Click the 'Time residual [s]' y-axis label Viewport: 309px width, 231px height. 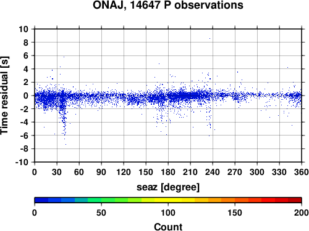[x=5, y=95]
